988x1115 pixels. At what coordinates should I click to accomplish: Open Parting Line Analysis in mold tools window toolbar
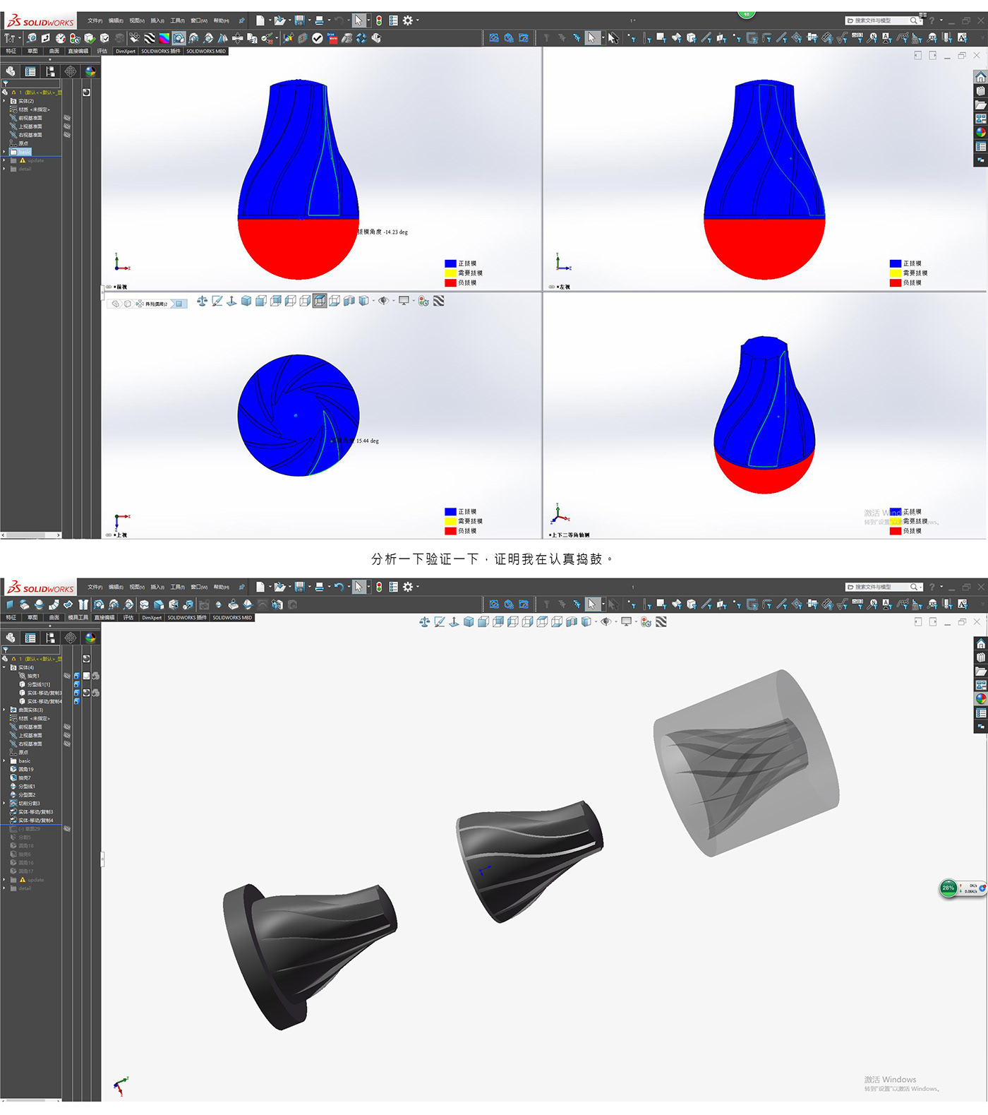click(128, 604)
